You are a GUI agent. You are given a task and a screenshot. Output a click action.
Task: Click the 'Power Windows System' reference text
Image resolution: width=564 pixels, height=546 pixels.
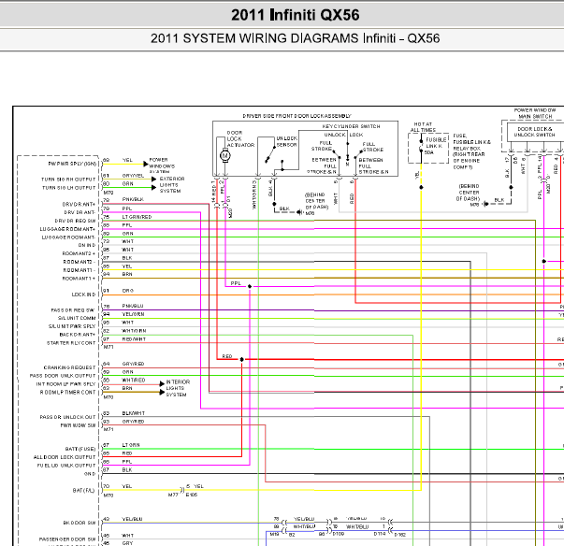coord(159,165)
